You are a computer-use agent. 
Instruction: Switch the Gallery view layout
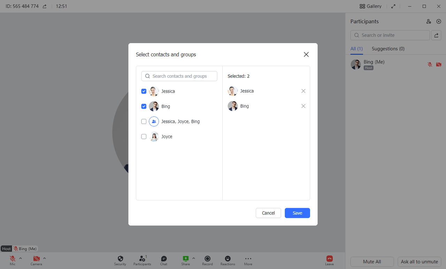coord(370,6)
